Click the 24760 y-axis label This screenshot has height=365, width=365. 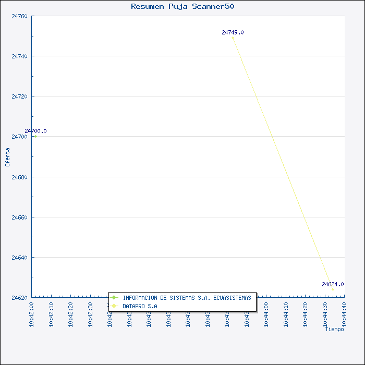pos(20,16)
